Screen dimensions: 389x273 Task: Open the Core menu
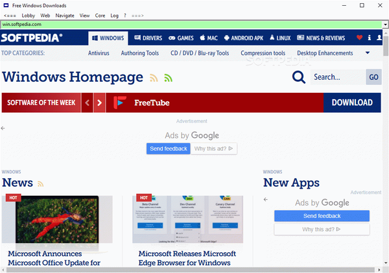100,16
